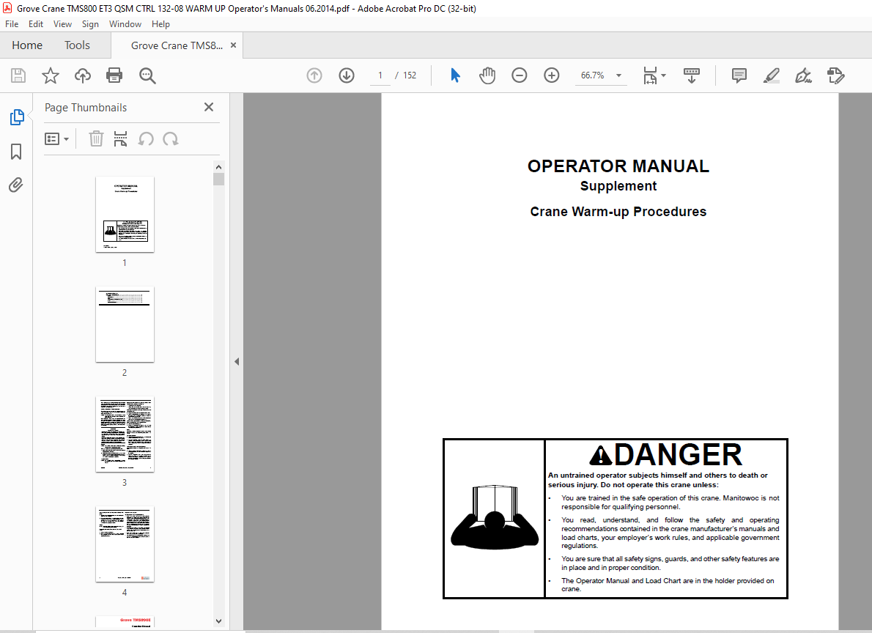Open the Edit menu
872x633 pixels.
pyautogui.click(x=36, y=24)
